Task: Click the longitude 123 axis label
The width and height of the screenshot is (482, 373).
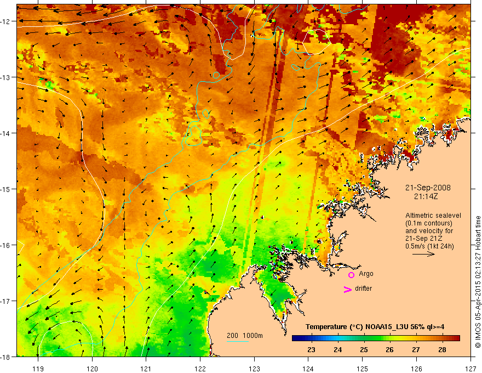Action: coord(254,369)
